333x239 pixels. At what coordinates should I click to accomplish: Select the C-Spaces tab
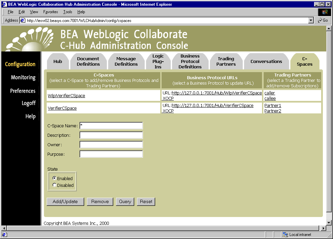click(x=305, y=62)
